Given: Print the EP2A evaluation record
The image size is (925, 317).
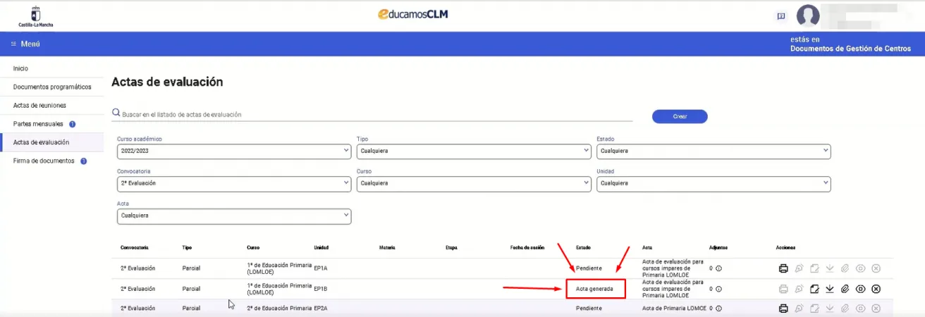Looking at the screenshot, I should click(783, 309).
